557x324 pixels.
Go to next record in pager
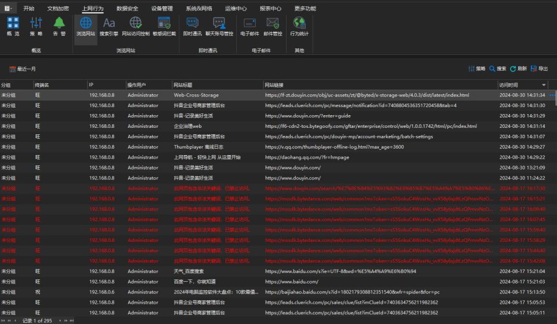point(60,321)
